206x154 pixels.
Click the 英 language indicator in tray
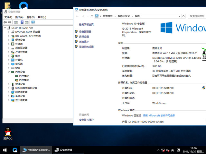[173, 150]
